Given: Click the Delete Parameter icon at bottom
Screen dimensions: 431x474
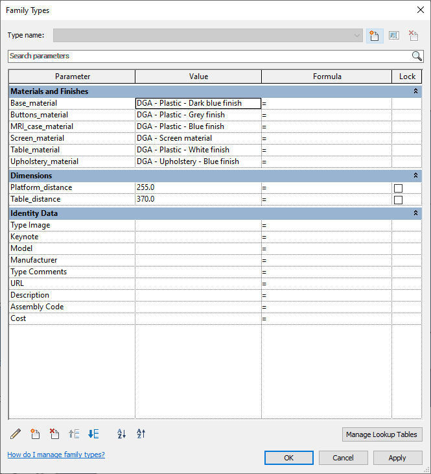Looking at the screenshot, I should click(x=54, y=434).
